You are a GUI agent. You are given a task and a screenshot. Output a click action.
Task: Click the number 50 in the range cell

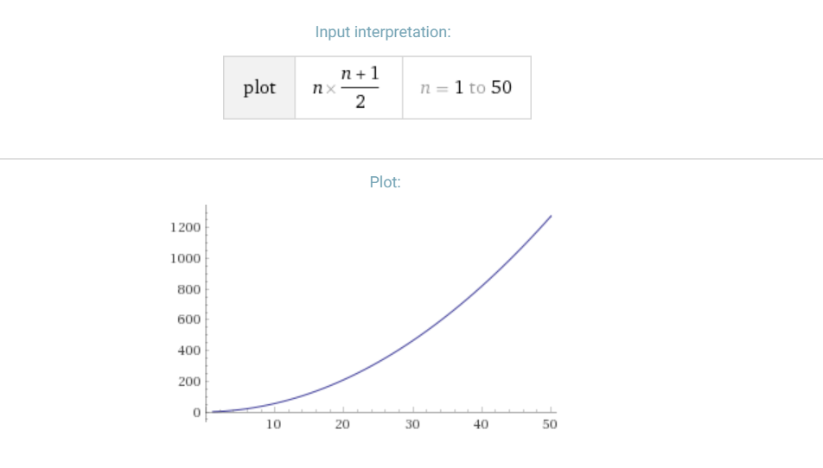point(501,88)
